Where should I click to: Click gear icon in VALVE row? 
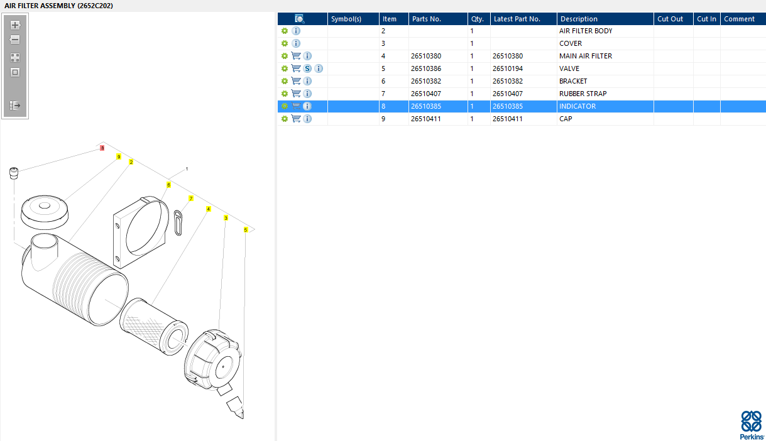tap(284, 68)
